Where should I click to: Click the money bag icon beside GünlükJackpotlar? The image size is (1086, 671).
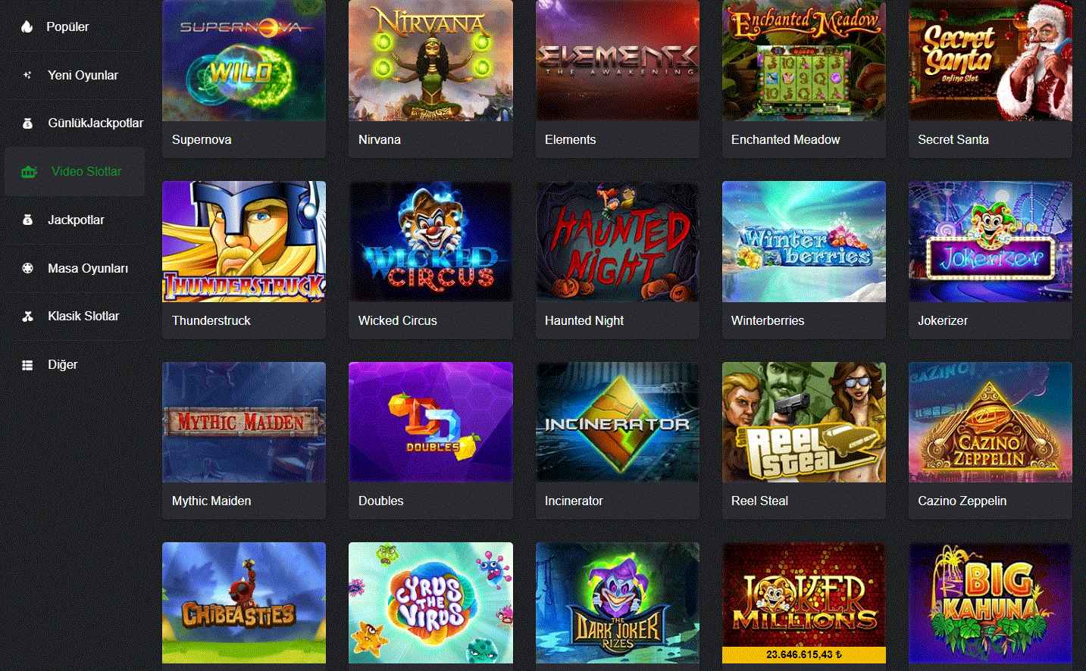point(27,123)
